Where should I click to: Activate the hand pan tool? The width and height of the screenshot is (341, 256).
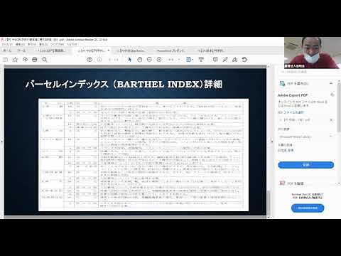[x=139, y=60]
